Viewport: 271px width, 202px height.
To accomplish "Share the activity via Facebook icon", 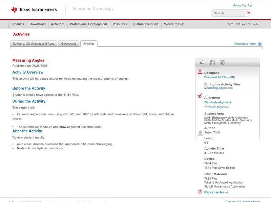I will tap(212, 62).
